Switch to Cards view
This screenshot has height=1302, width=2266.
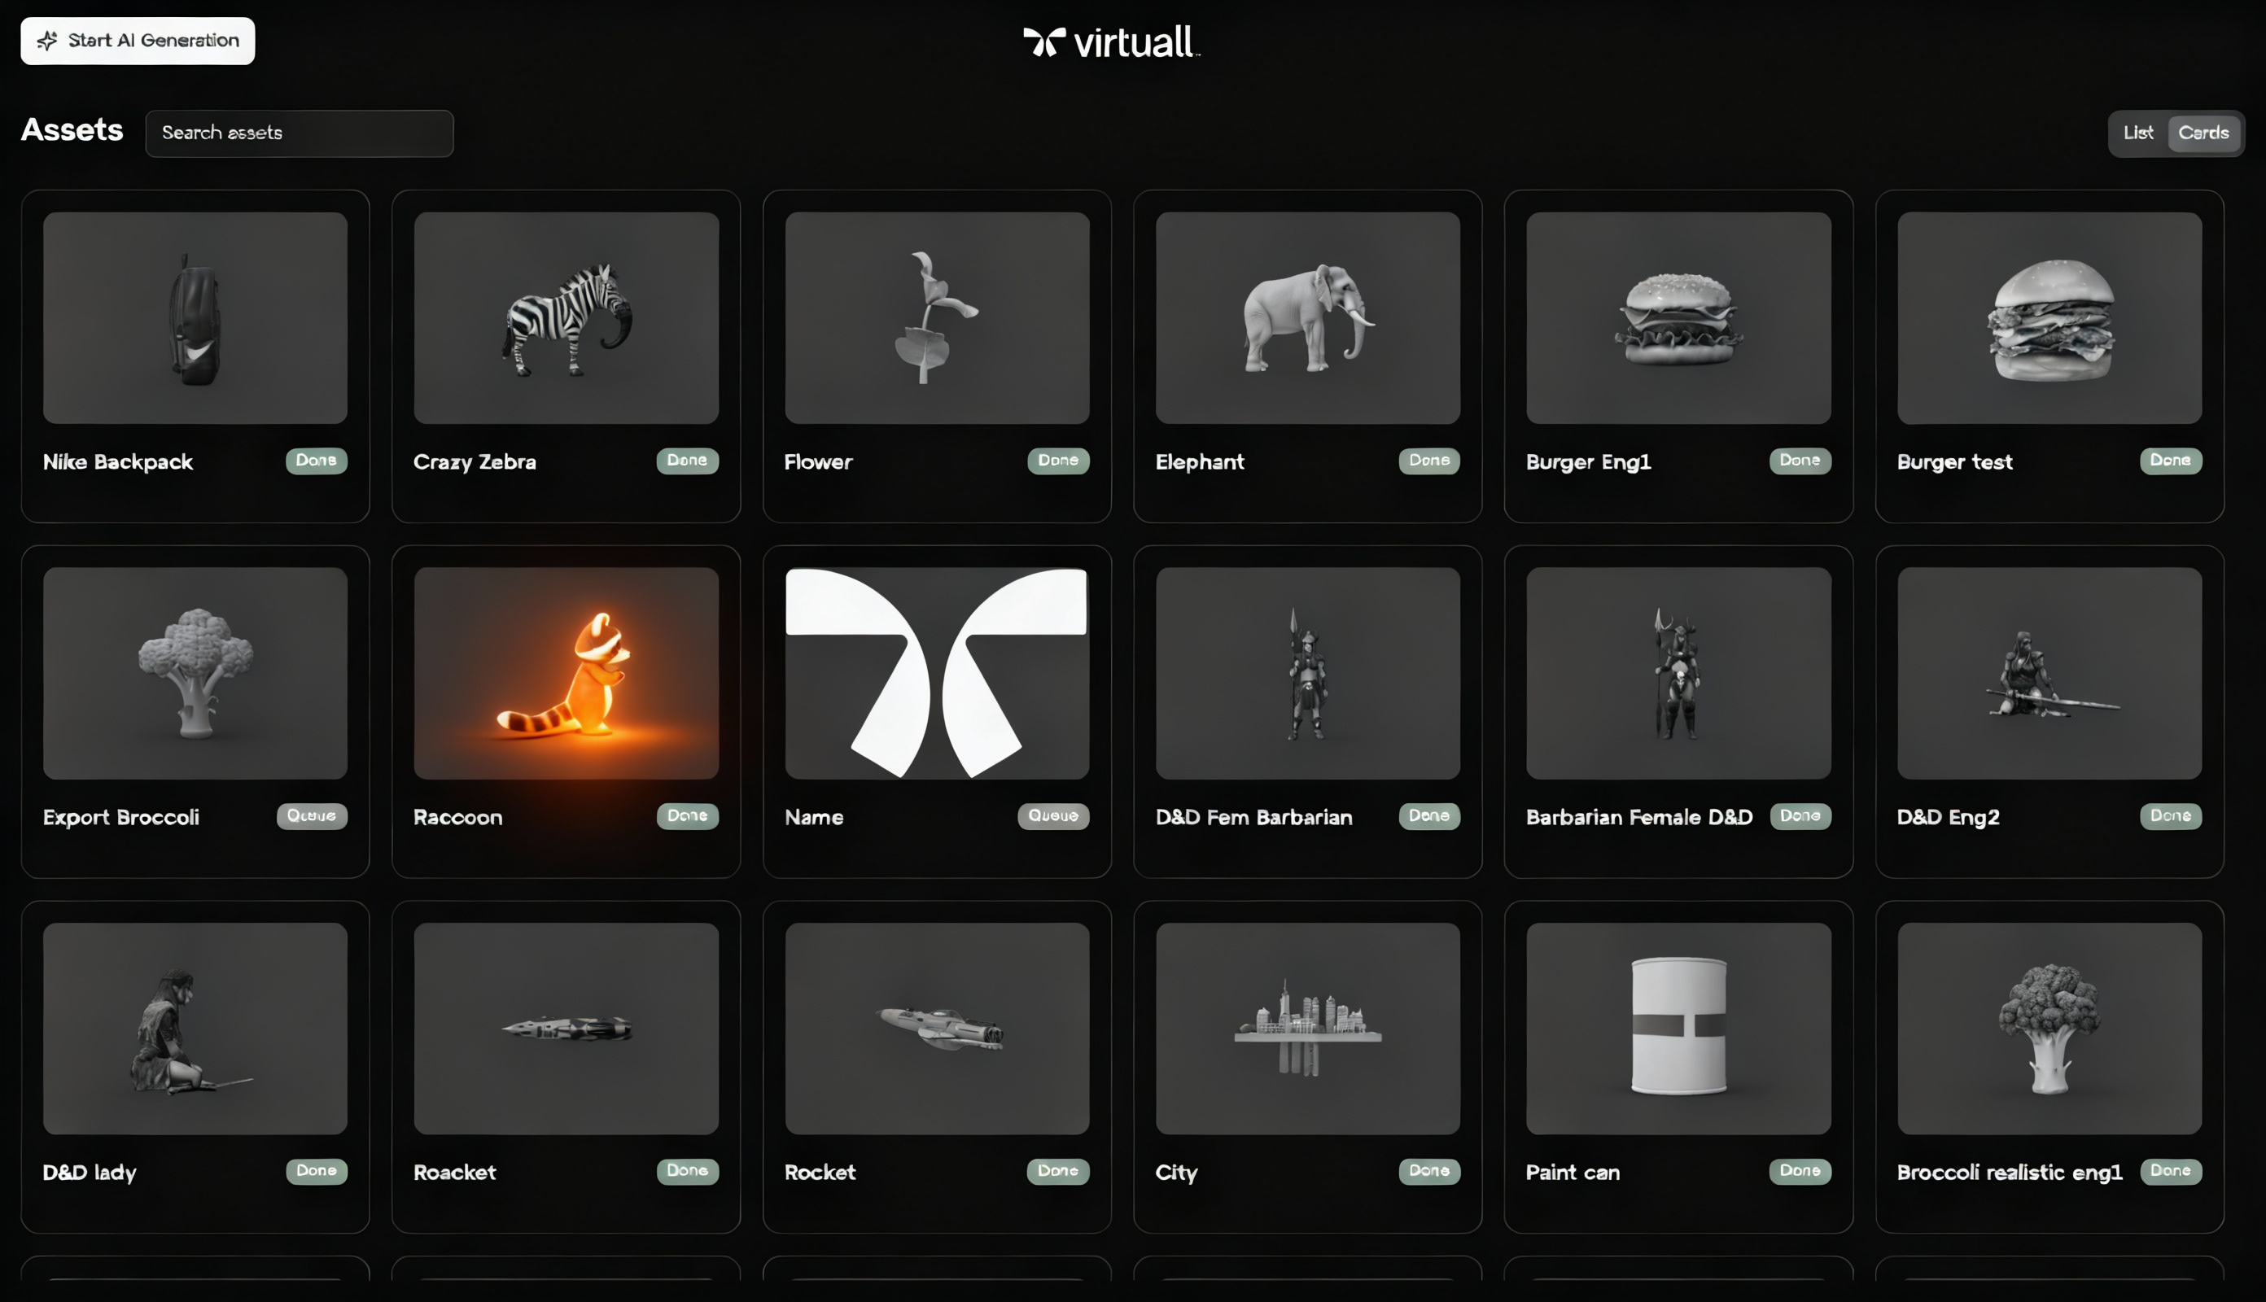click(2203, 133)
